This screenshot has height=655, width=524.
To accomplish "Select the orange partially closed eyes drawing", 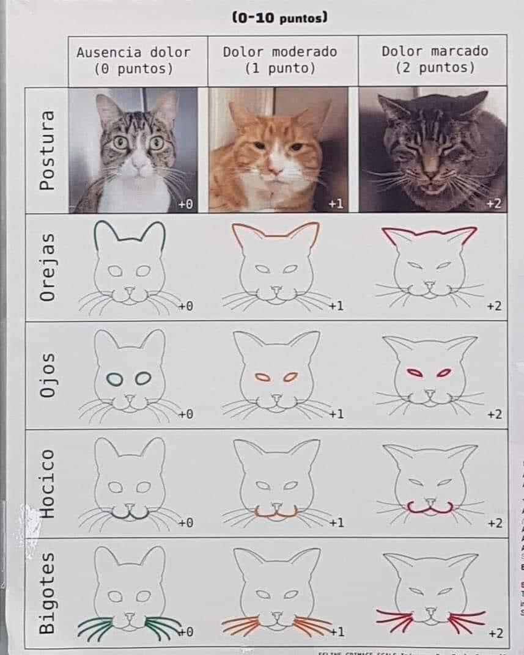I will point(276,376).
